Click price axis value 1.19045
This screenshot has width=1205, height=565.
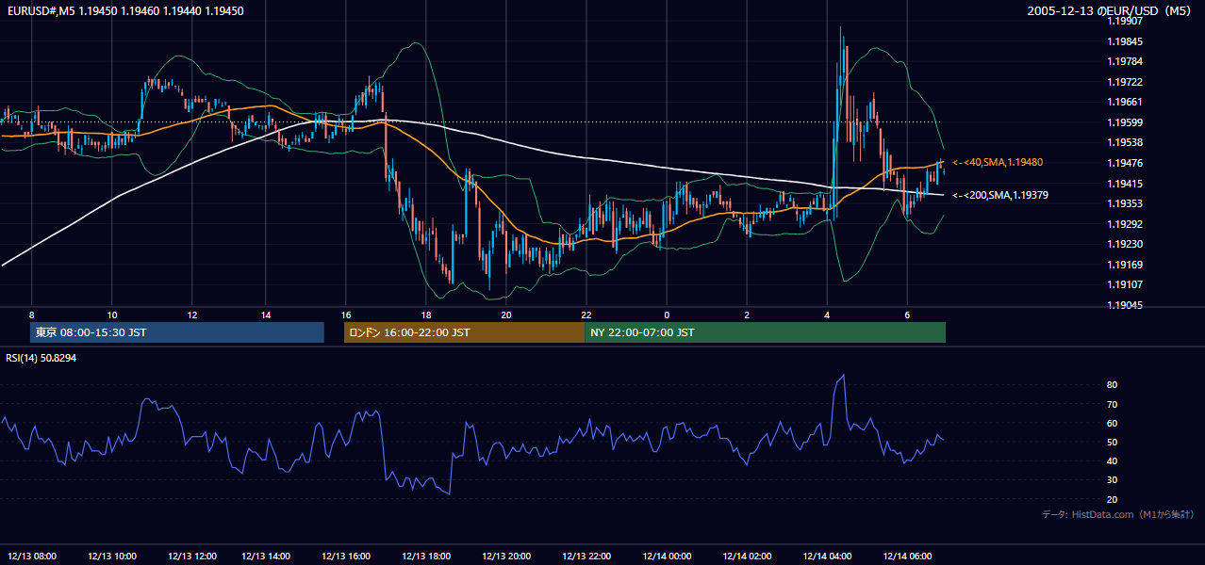tap(1125, 305)
